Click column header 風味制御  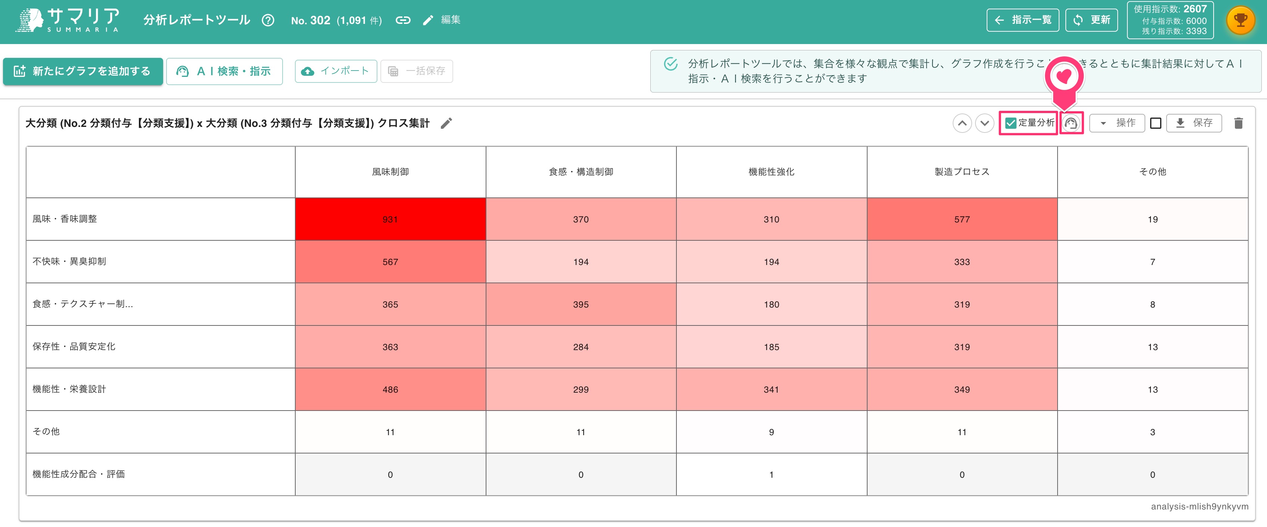click(x=390, y=172)
